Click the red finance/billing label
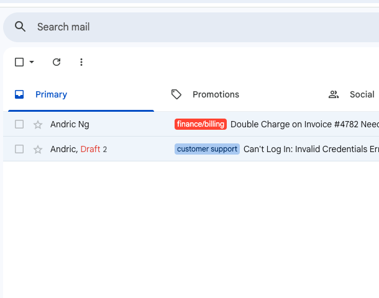379x298 pixels. tap(200, 124)
